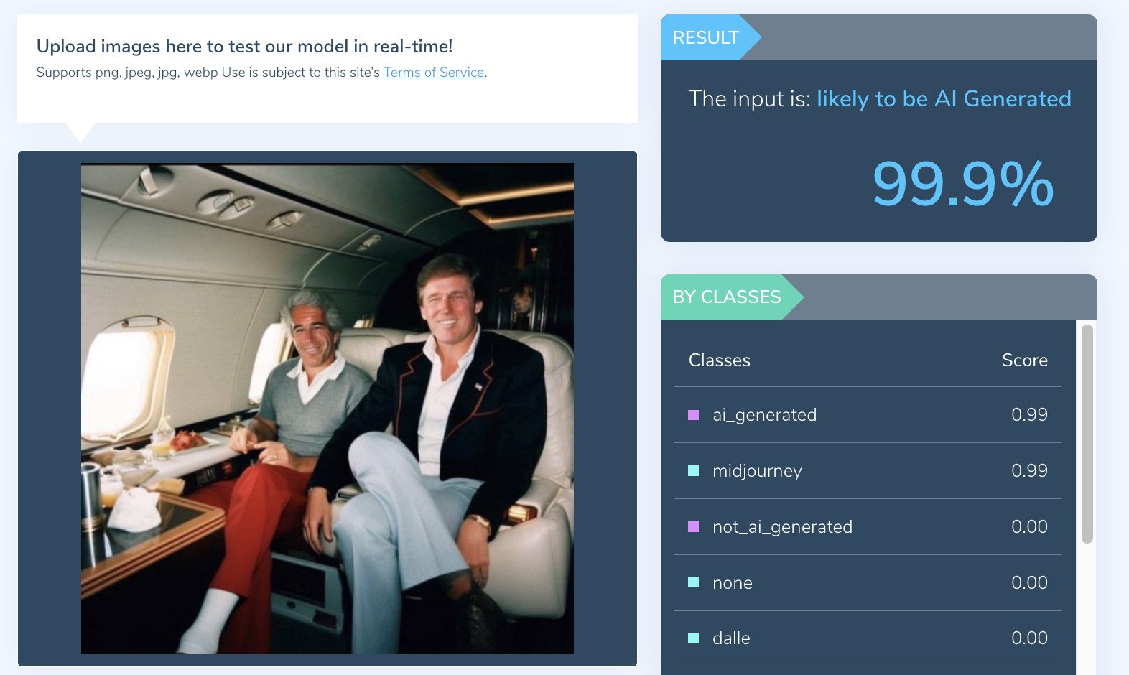
Task: Select the RESULT tab label
Action: (x=705, y=37)
